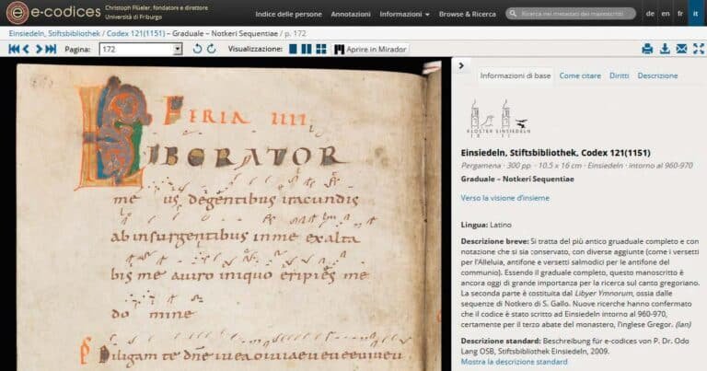This screenshot has height=371, width=707.
Task: Click manuscript metadata search field
Action: coord(572,14)
